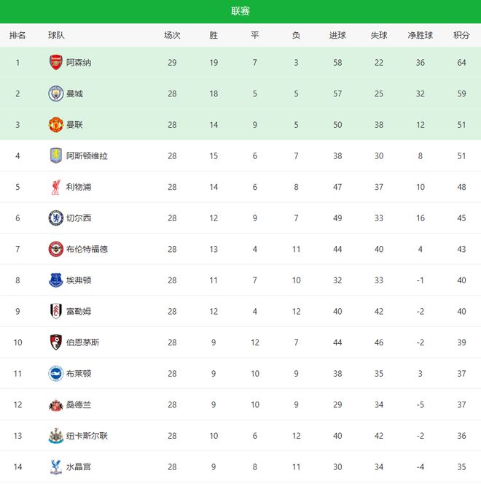The height and width of the screenshot is (484, 481).
Task: Click the Aston Villa club crest
Action: click(55, 155)
